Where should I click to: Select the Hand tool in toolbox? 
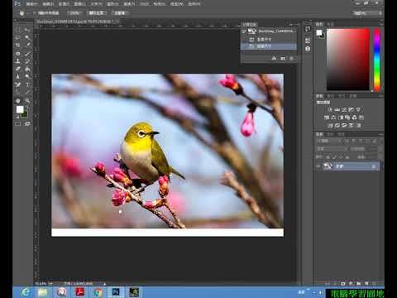[x=18, y=101]
